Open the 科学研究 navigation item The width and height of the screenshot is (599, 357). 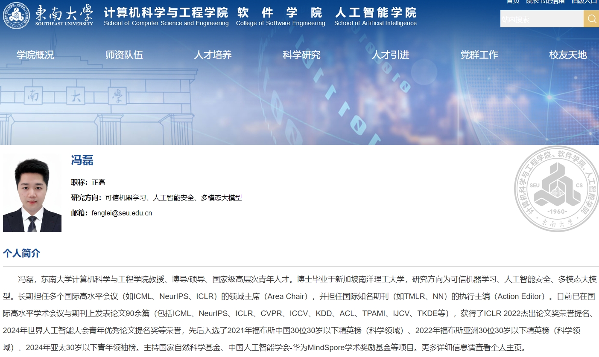pos(302,55)
